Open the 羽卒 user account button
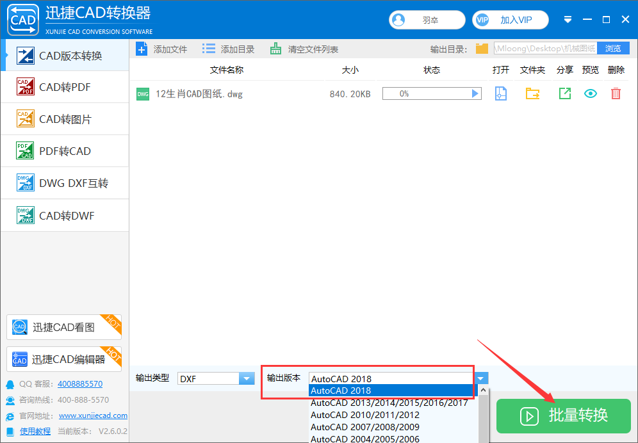 (427, 20)
